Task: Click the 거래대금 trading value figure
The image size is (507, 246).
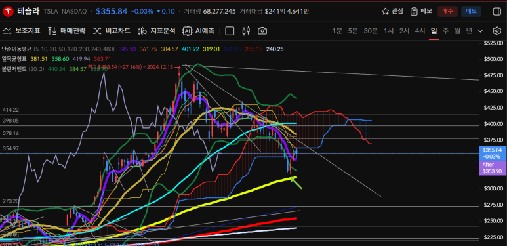Action: tap(287, 12)
